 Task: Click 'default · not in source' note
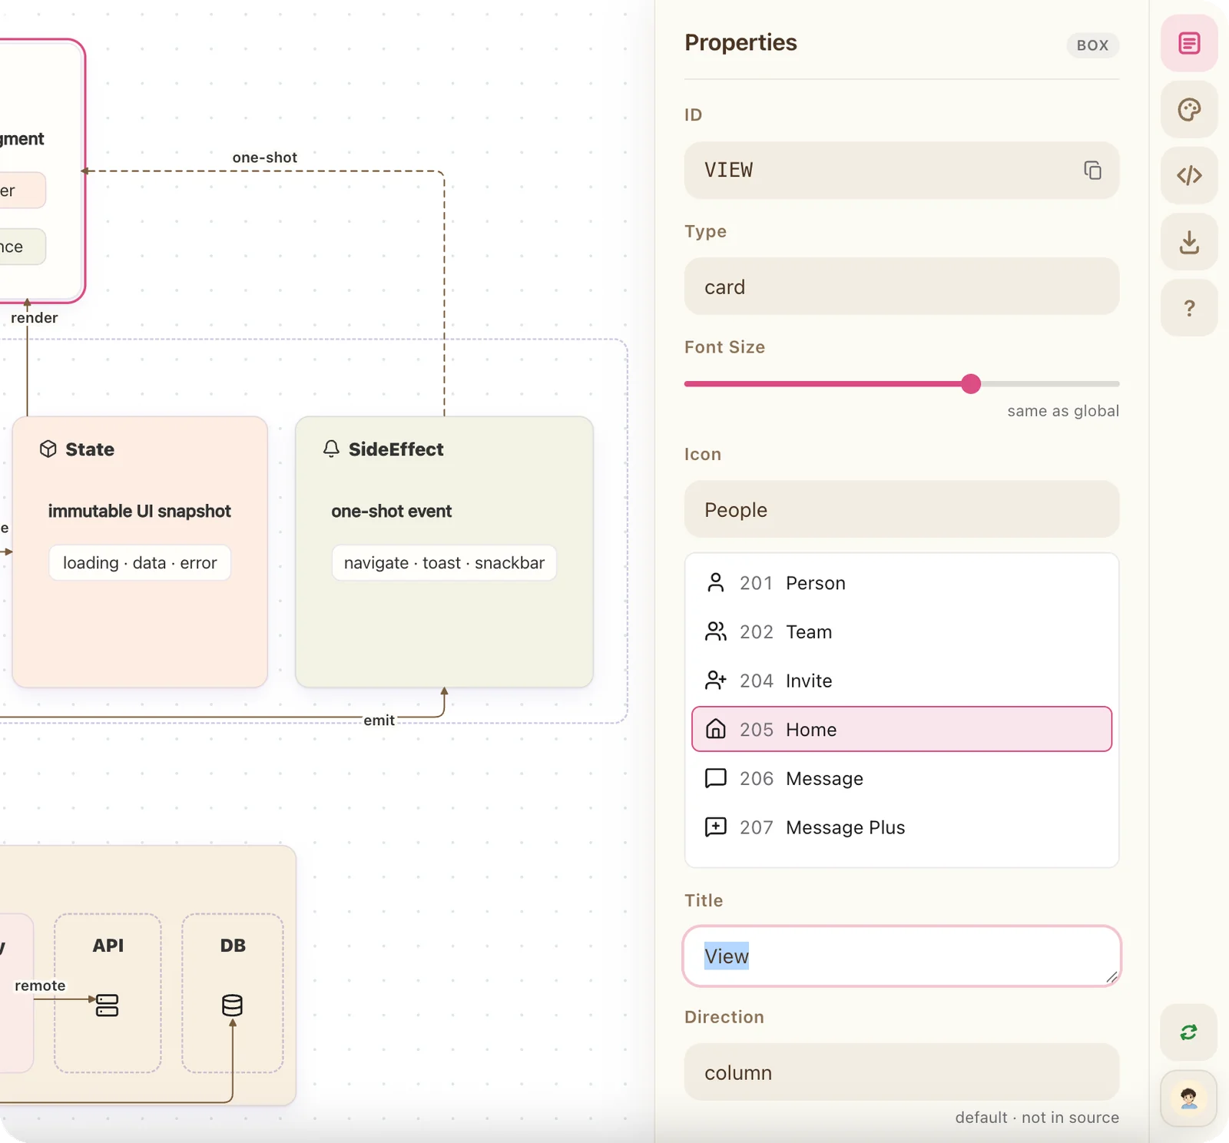coord(1037,1118)
